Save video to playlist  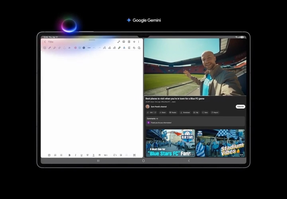pos(205,113)
